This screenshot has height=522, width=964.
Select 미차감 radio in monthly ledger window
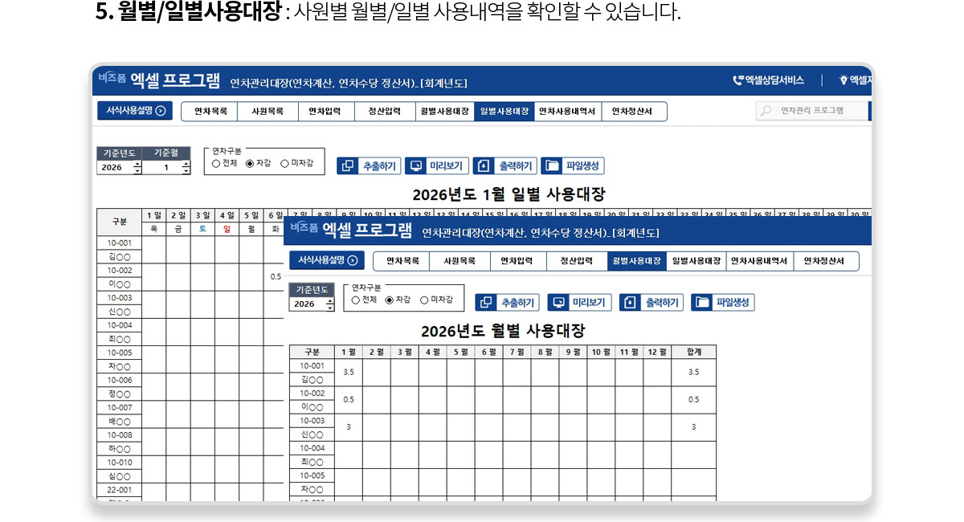coord(424,300)
